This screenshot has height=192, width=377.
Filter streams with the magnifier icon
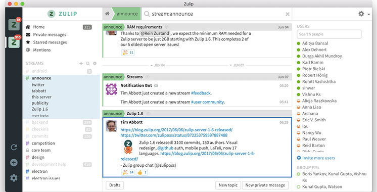[x=88, y=64]
